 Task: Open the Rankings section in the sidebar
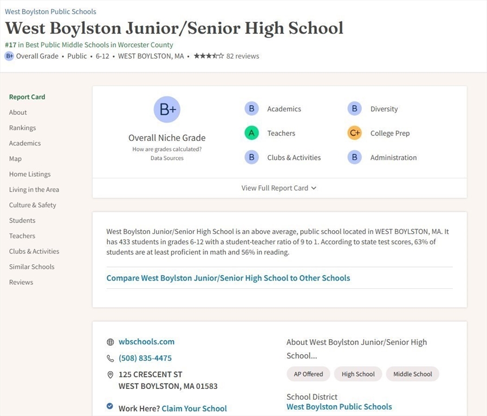coord(22,128)
